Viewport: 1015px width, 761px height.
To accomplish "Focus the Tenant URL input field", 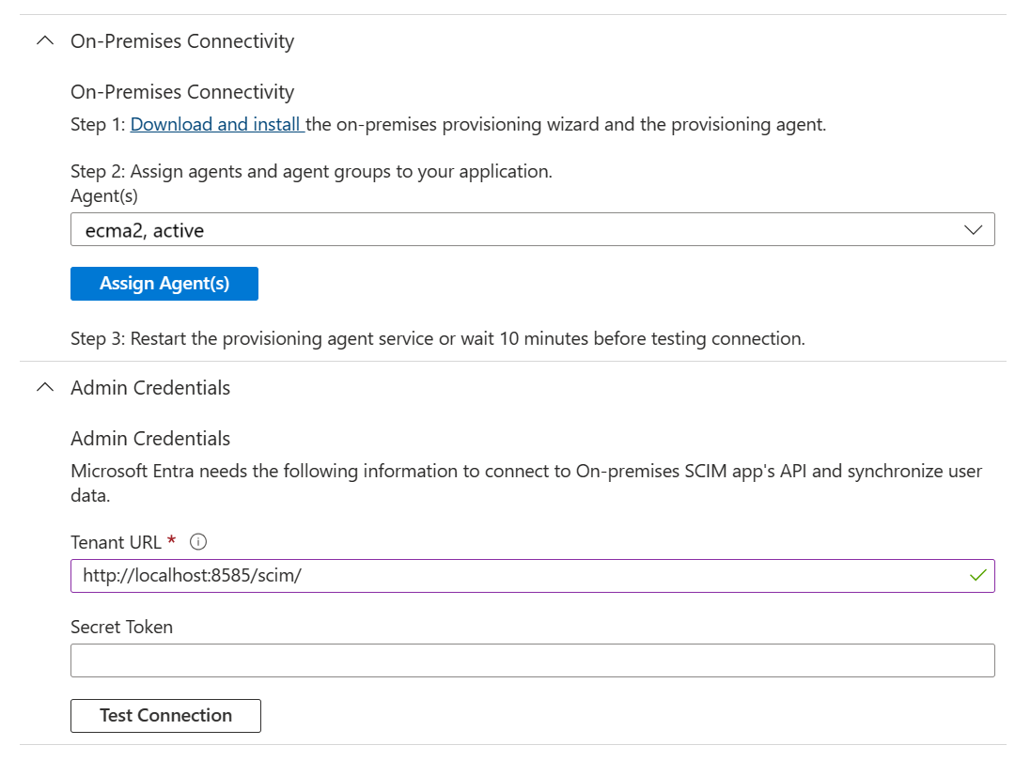I will pyautogui.click(x=517, y=576).
